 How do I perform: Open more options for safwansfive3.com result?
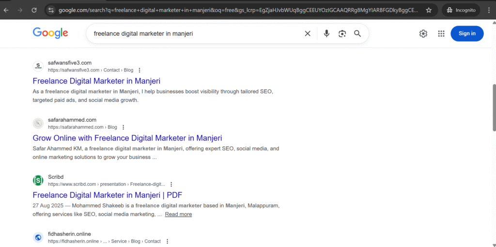139,70
